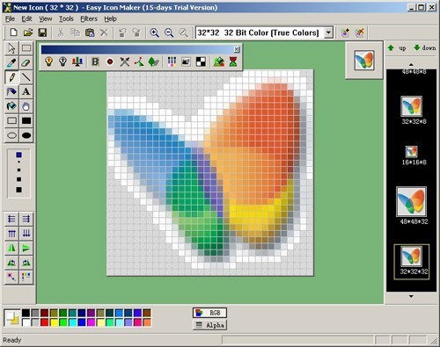Select the hollow ellipse tool

[11, 135]
